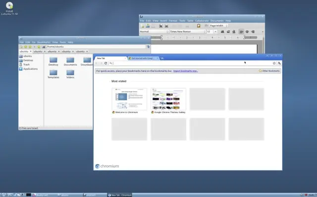Click Chromium's forward arrow
This screenshot has height=197, width=317.
(x=101, y=63)
